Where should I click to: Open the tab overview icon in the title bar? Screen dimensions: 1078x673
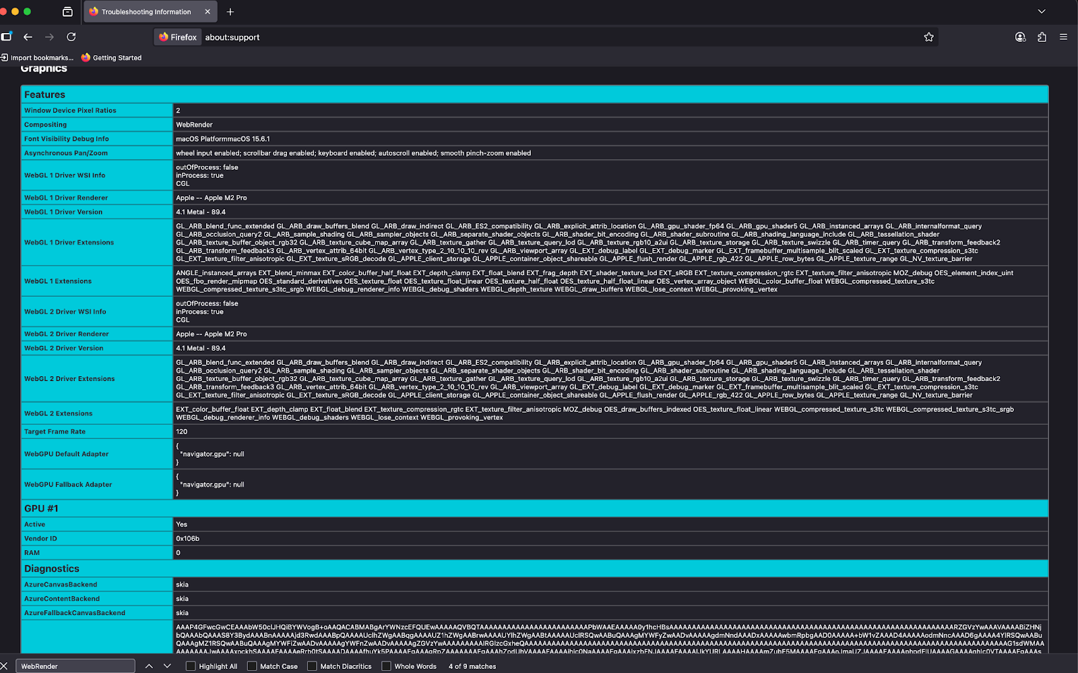tap(67, 11)
